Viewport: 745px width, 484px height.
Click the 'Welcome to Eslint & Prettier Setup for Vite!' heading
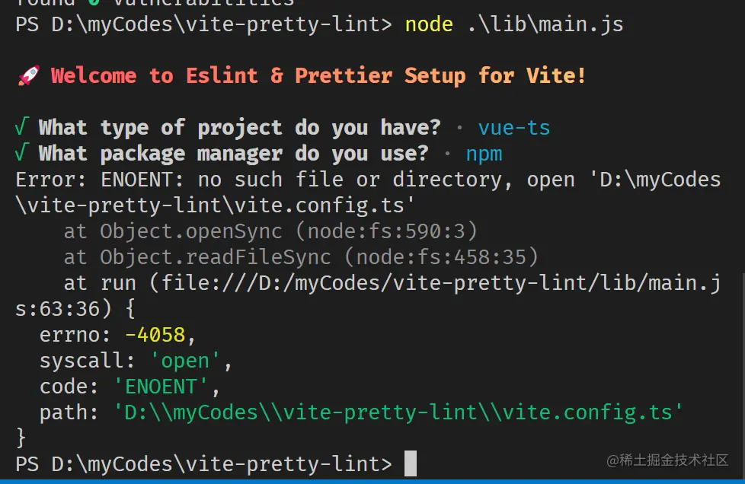coord(318,76)
